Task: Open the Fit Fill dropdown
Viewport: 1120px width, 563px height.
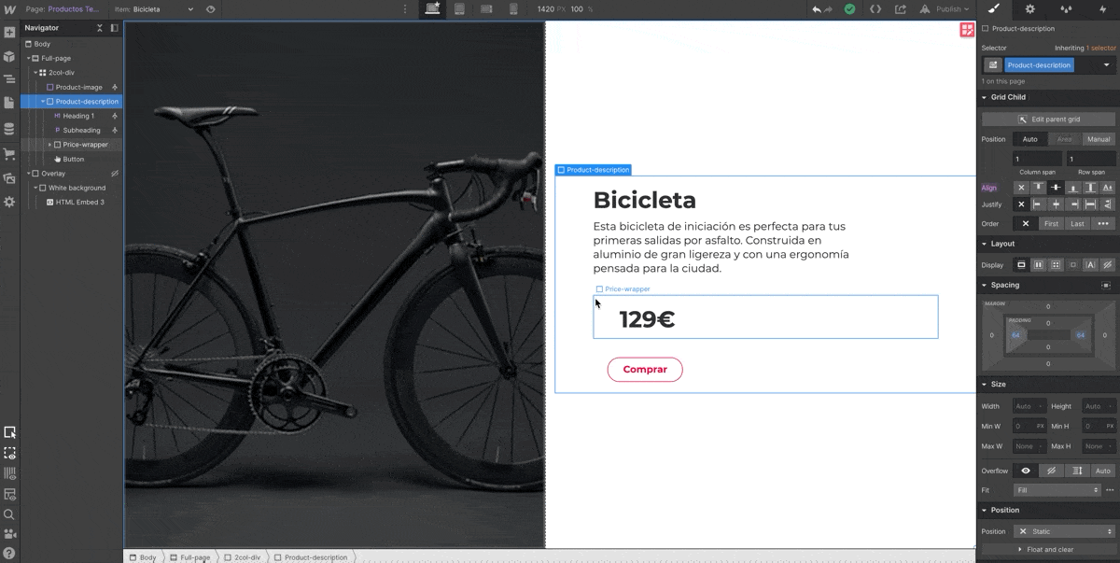Action: point(1057,490)
